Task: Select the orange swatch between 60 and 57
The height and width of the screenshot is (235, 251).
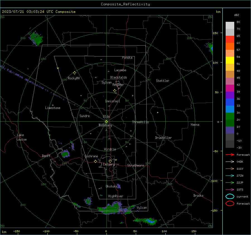Action: click(x=230, y=46)
